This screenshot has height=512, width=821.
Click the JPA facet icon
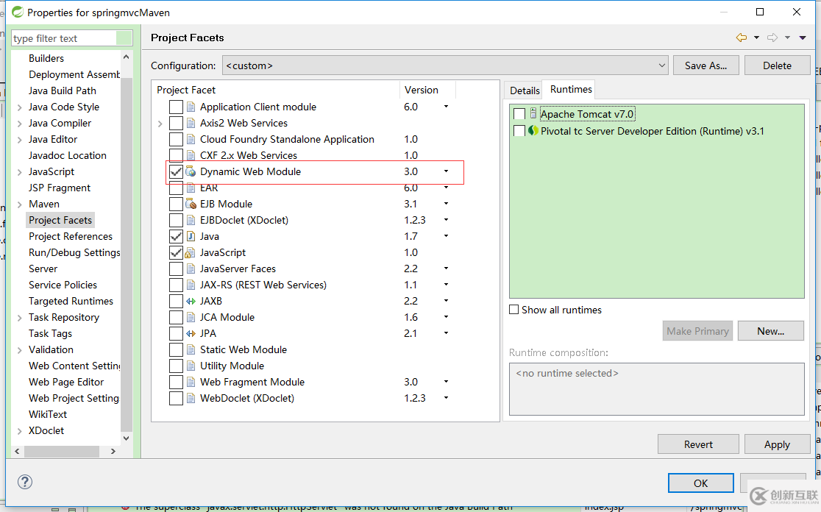[191, 333]
